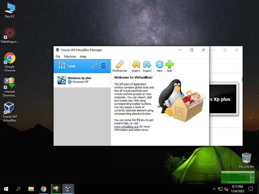Screen dimensions: 259x194
Task: Click the pin icon beside Tools
Action: point(94,66)
